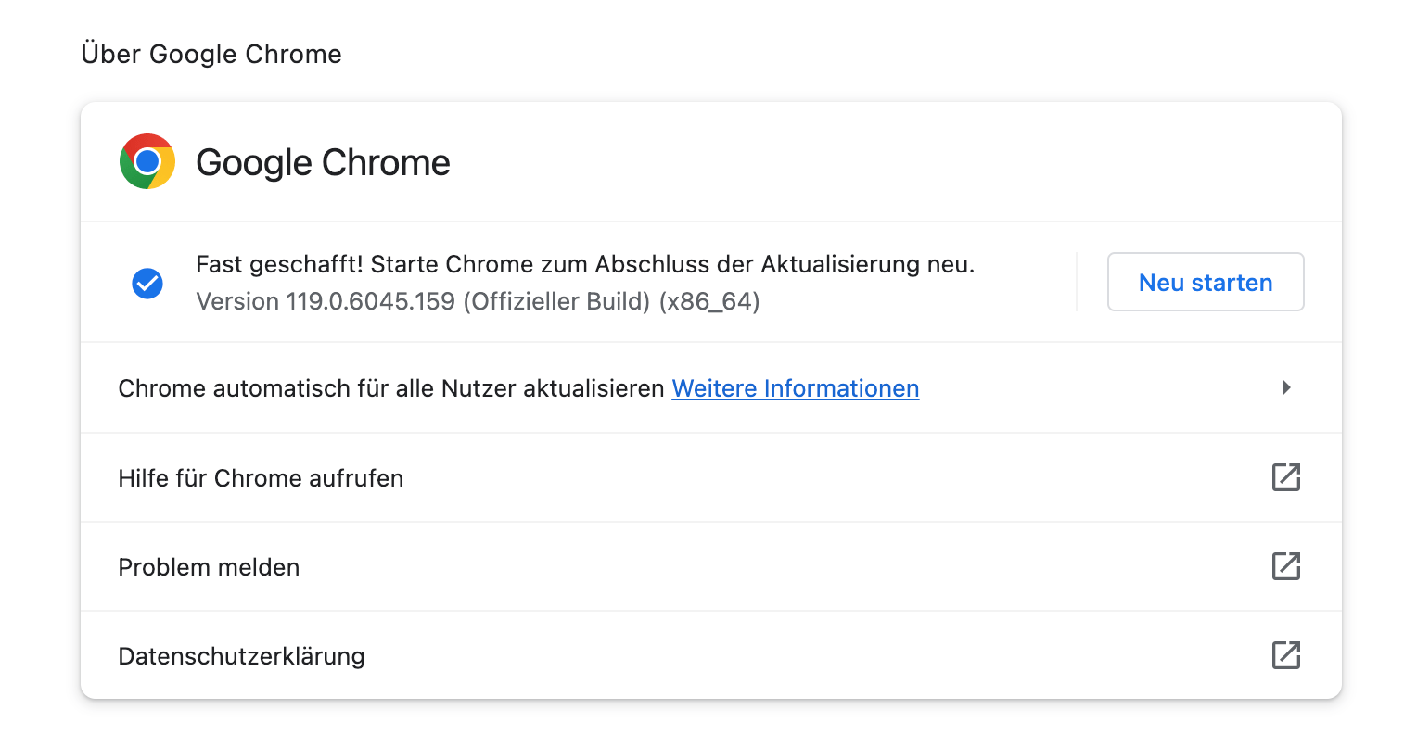The image size is (1417, 747).
Task: Click the checkmark badge next to the update message
Action: point(147,283)
